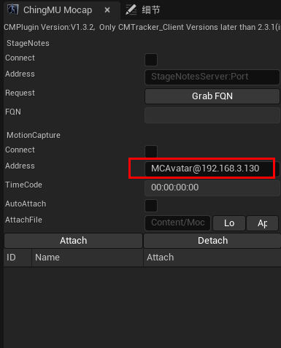The height and width of the screenshot is (348, 281).
Task: Click the ChingMU Mocap tab icon
Action: tap(12, 10)
